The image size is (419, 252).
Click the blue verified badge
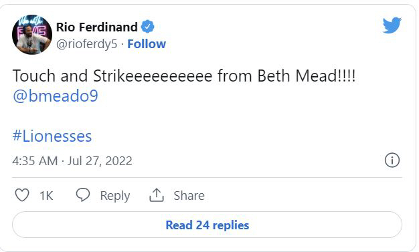click(147, 27)
